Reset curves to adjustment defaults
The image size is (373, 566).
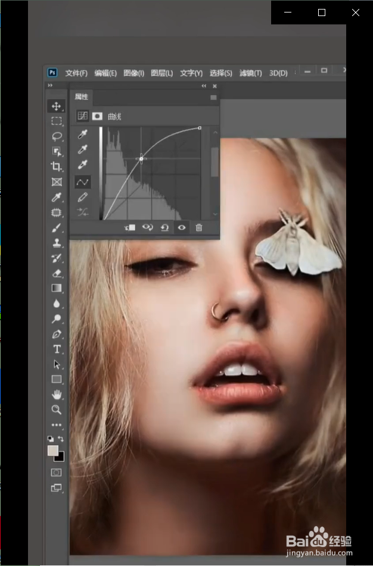[x=164, y=227]
